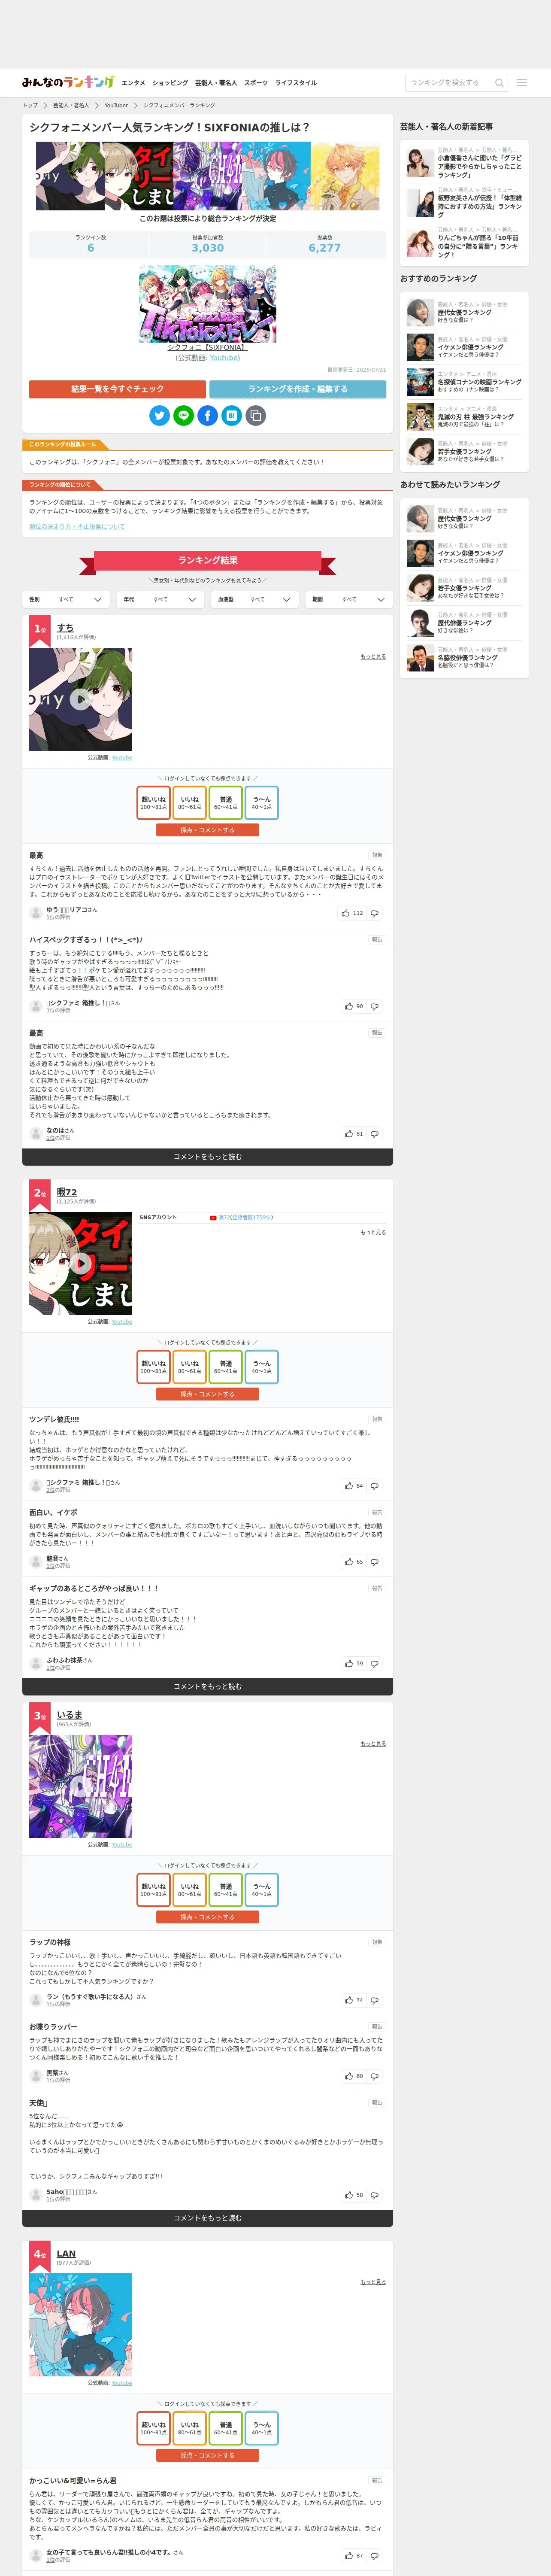Image resolution: width=551 pixels, height=2576 pixels.
Task: Open the Youtube link under いるま video
Action: tap(121, 1845)
